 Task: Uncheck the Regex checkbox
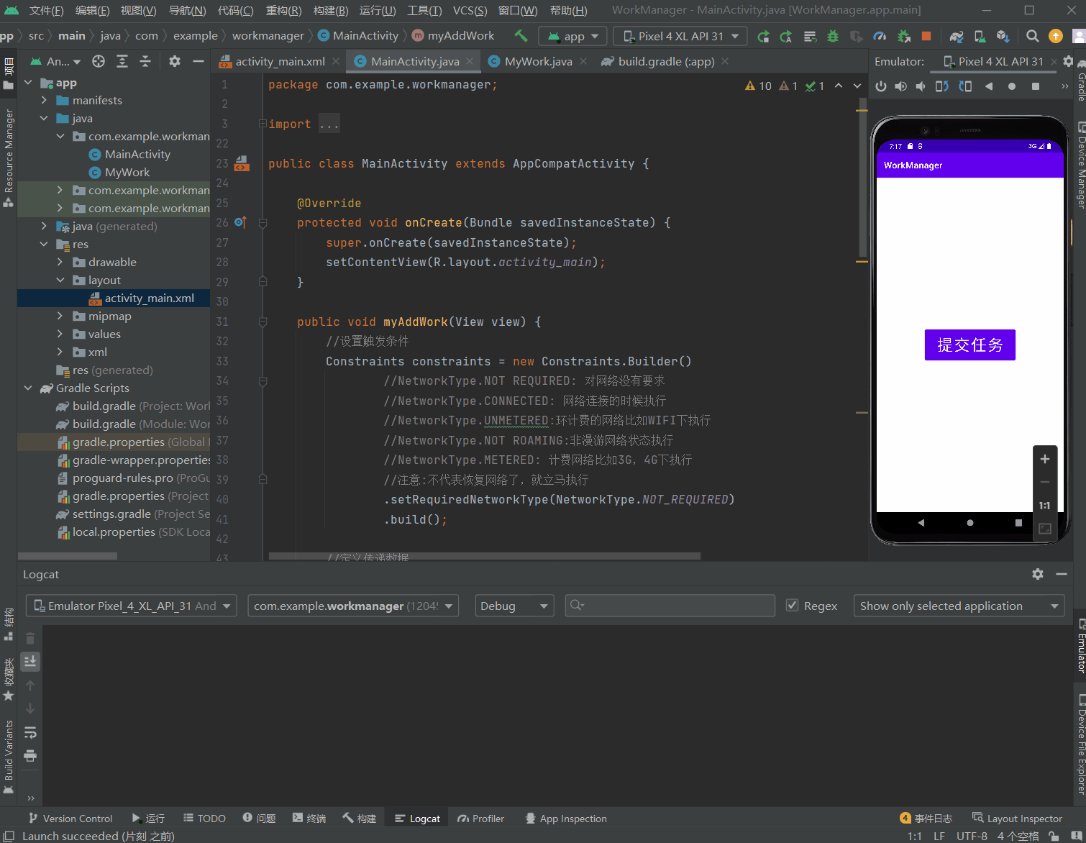792,606
